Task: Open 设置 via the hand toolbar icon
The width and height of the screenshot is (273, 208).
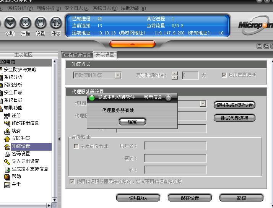Action: pyautogui.click(x=41, y=23)
